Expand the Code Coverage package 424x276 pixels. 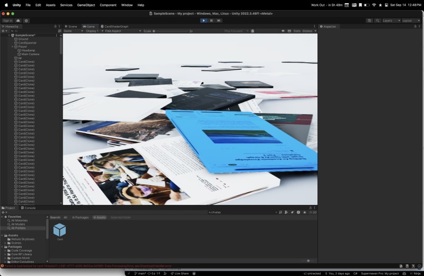coord(5,251)
